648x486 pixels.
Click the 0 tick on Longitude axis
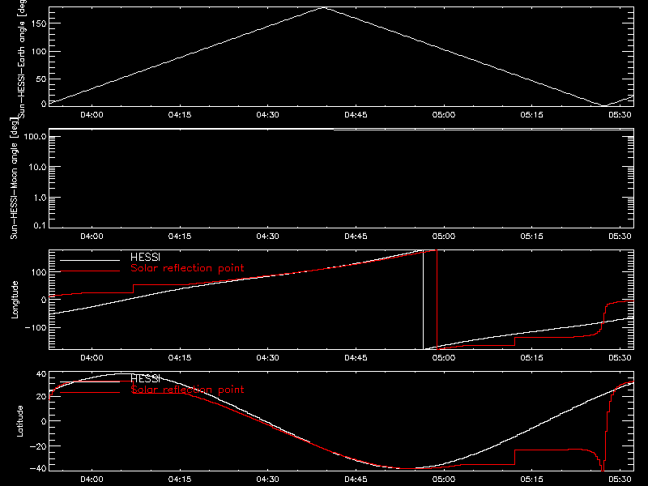pos(44,300)
